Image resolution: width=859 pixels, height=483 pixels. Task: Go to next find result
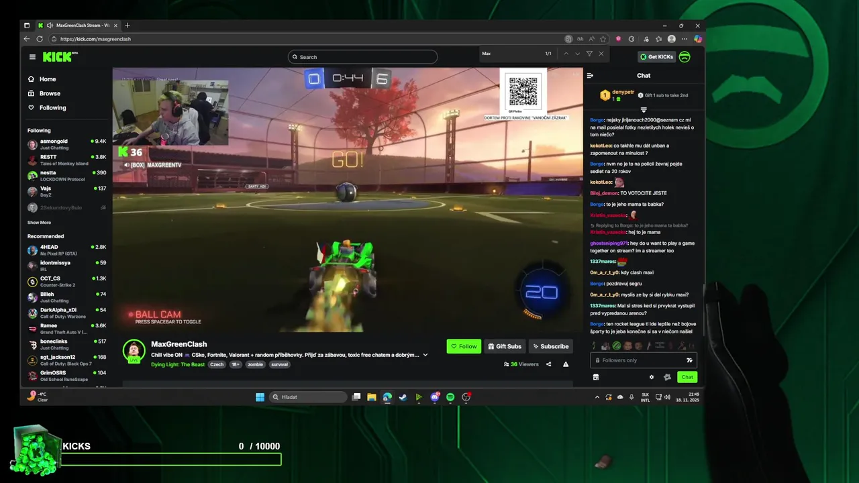point(577,54)
